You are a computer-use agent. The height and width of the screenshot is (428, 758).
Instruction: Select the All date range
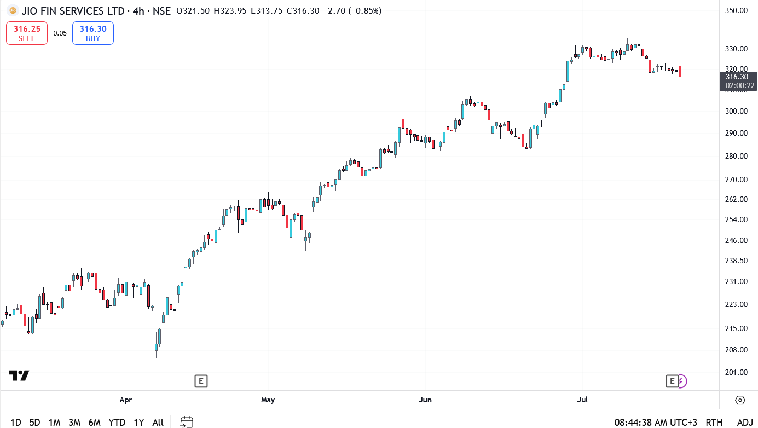(x=158, y=422)
